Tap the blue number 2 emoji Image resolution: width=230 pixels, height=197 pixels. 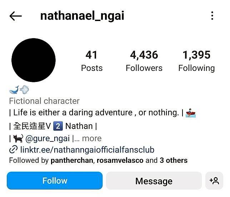pyautogui.click(x=58, y=126)
